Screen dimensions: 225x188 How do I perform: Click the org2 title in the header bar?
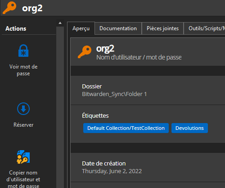(32, 9)
